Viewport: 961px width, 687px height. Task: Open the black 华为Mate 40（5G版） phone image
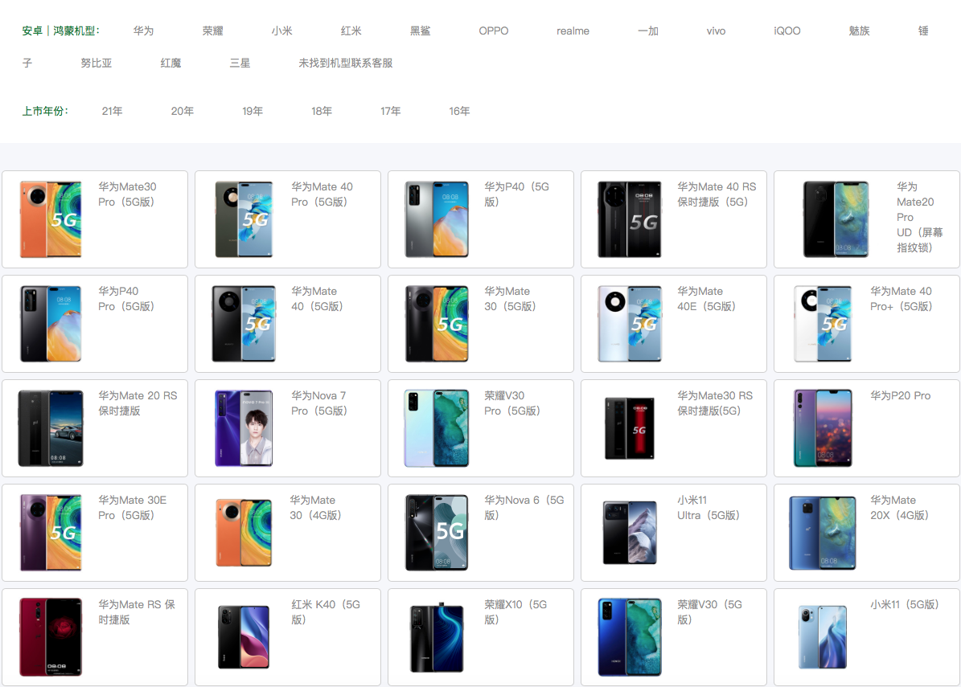tap(244, 323)
